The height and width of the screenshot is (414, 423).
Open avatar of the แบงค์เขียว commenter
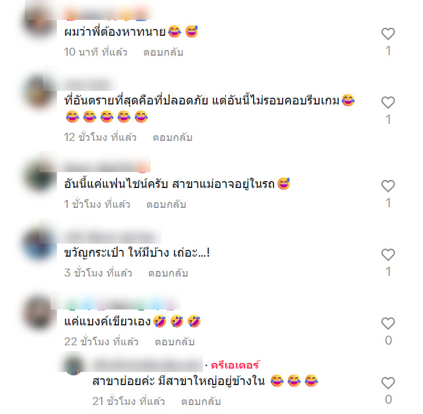click(x=39, y=313)
